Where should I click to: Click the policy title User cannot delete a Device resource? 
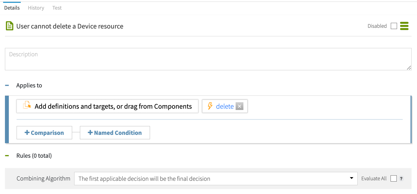(x=70, y=26)
